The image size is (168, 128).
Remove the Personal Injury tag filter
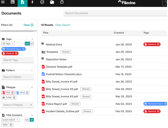coord(23,49)
